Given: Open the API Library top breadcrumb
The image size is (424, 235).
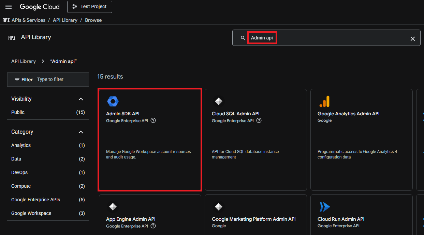Looking at the screenshot, I should point(65,20).
